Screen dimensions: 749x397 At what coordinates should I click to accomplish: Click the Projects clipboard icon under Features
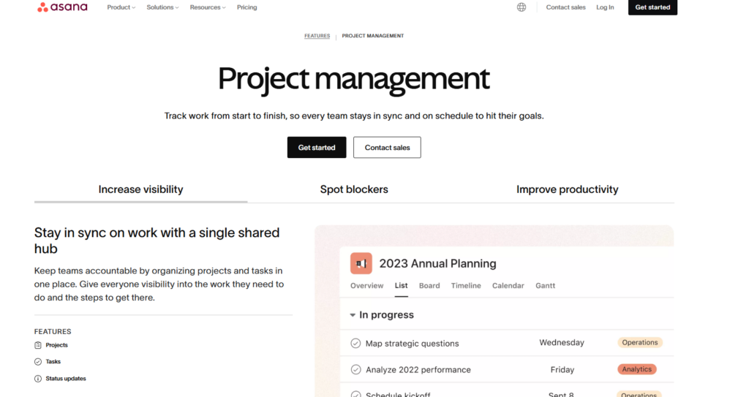(38, 345)
